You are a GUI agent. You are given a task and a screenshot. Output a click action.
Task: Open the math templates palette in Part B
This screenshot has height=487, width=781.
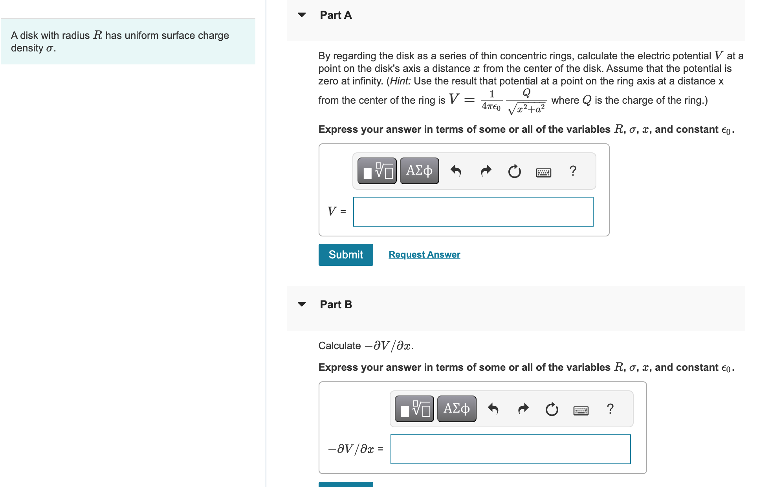point(414,408)
